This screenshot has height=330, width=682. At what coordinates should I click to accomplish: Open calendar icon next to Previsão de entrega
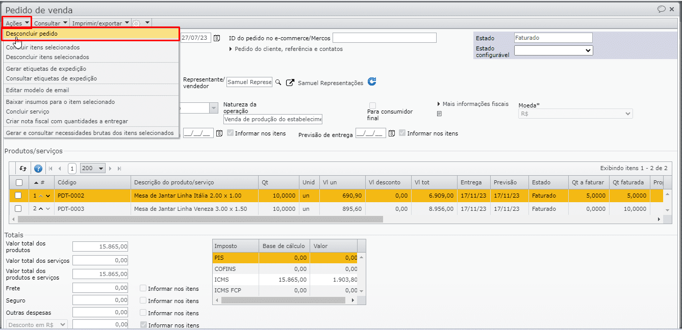(x=392, y=133)
